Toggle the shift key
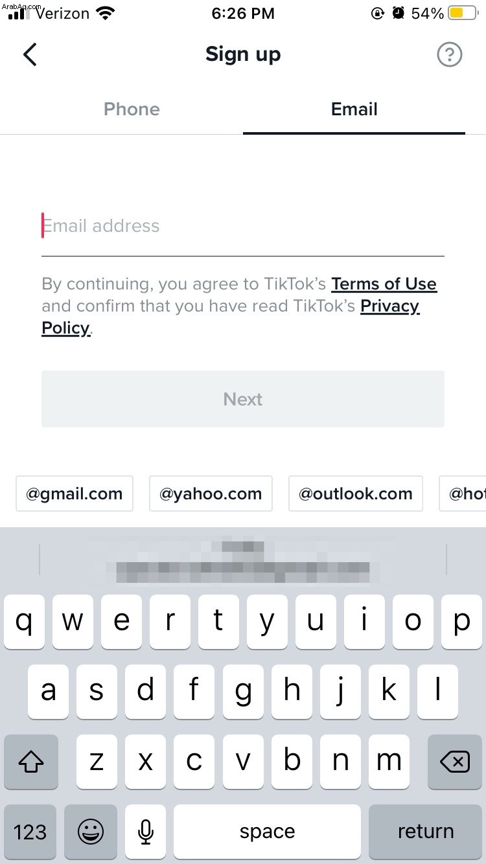 point(31,762)
